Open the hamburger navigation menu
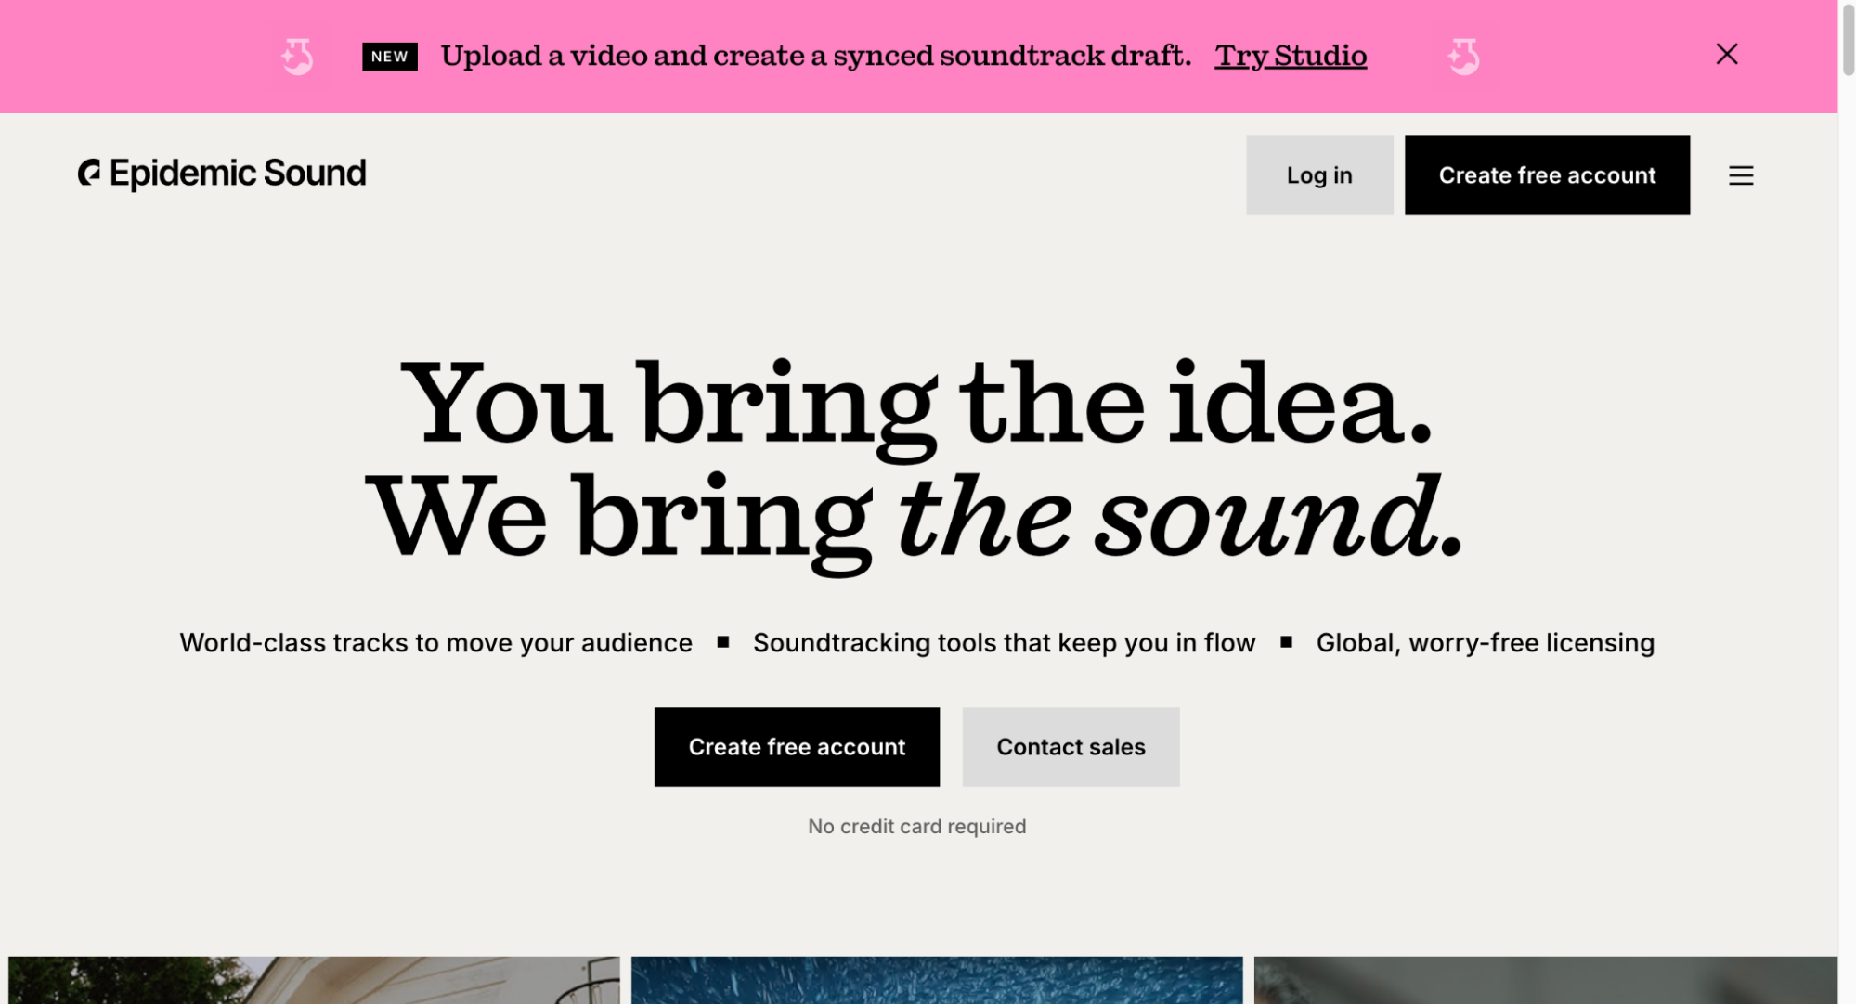This screenshot has width=1856, height=1005. click(1741, 175)
